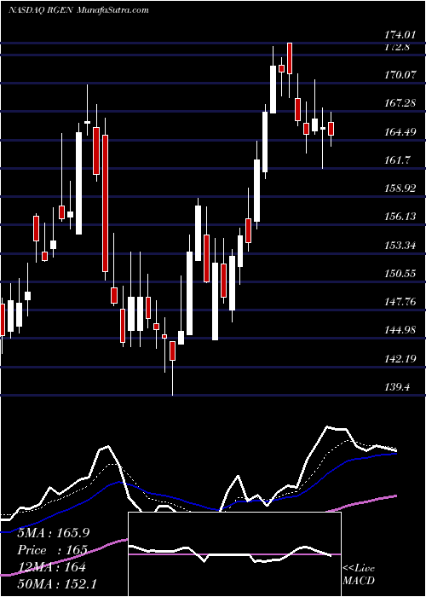Select the 144.98 price level label

coord(399,330)
